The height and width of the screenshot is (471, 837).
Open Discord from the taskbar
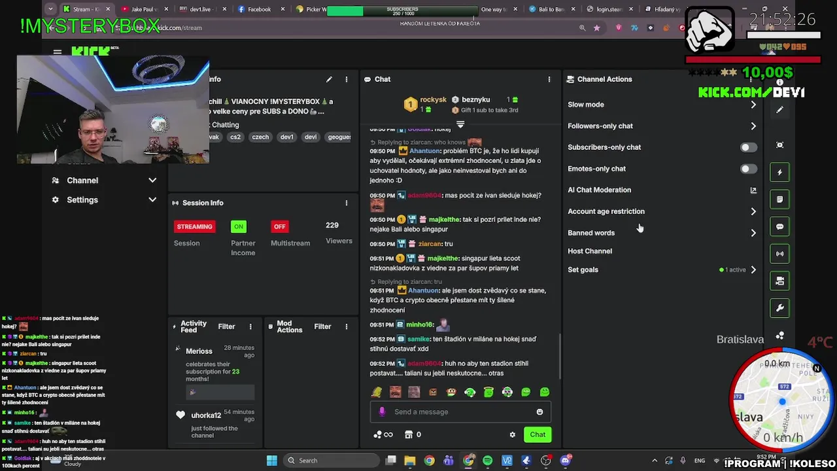pyautogui.click(x=566, y=461)
